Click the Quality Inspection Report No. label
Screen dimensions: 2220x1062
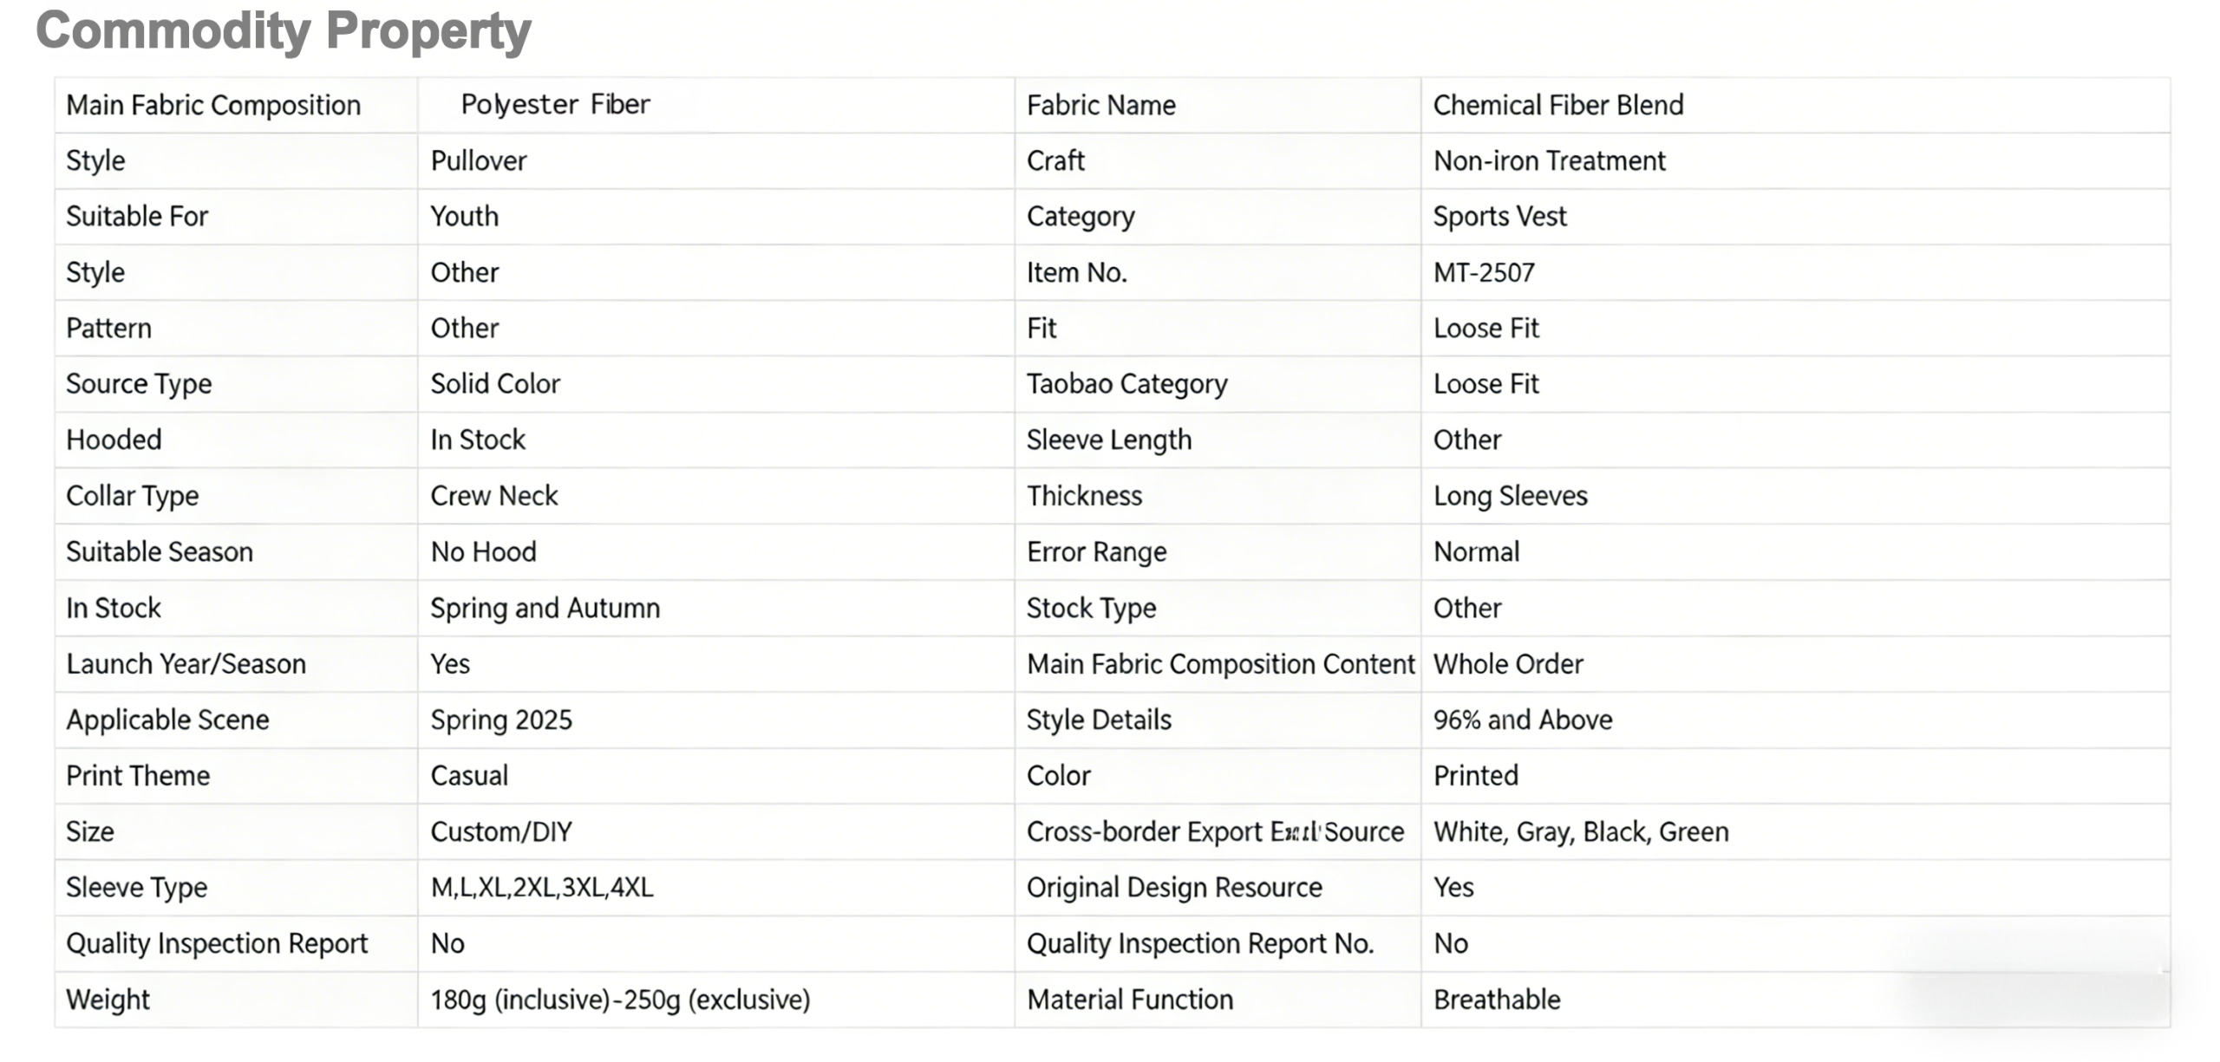pos(1200,944)
